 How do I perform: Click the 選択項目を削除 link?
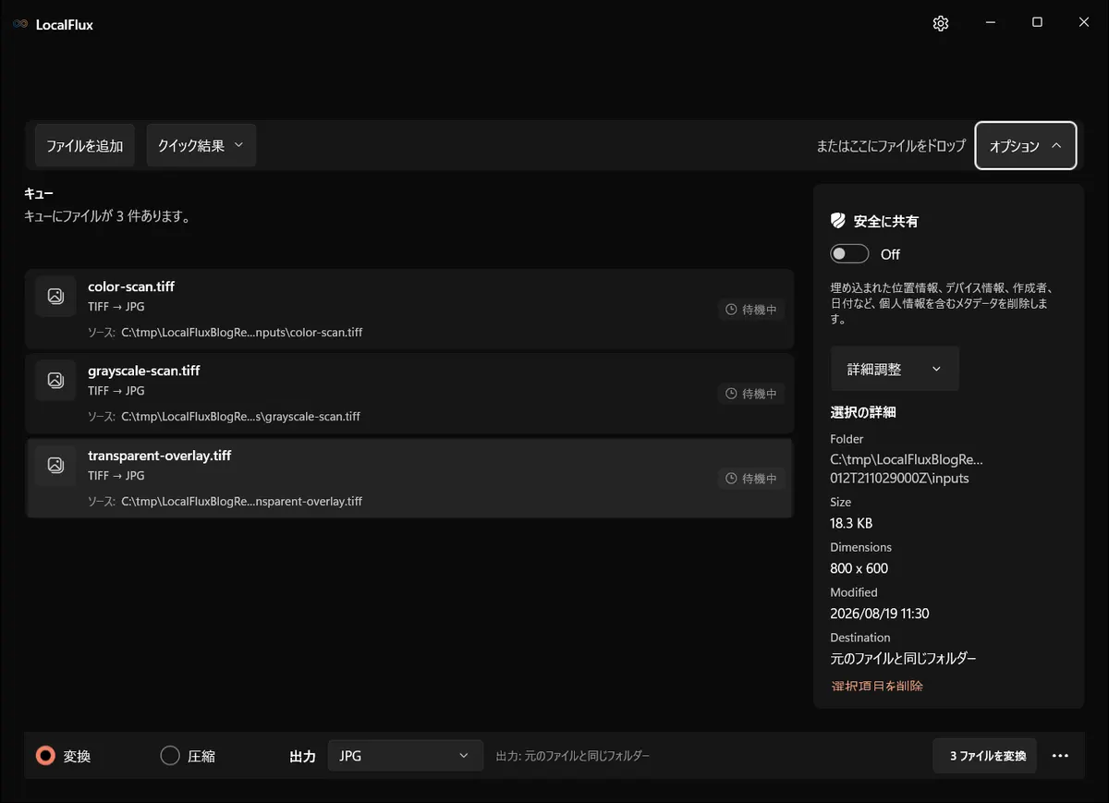click(877, 686)
